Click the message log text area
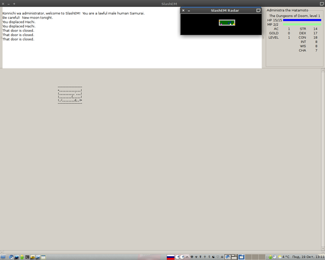Viewport: 325px width, 260px height. pyautogui.click(x=132, y=37)
